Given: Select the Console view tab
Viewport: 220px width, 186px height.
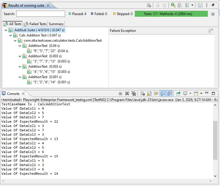Looking at the screenshot, I should 13,94.
